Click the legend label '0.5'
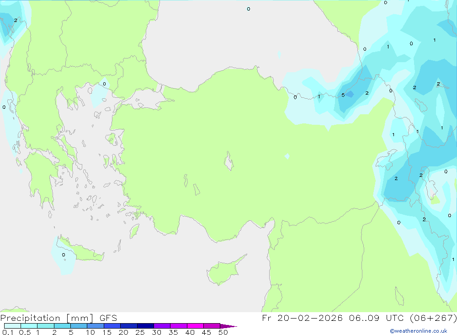 [x=25, y=332]
